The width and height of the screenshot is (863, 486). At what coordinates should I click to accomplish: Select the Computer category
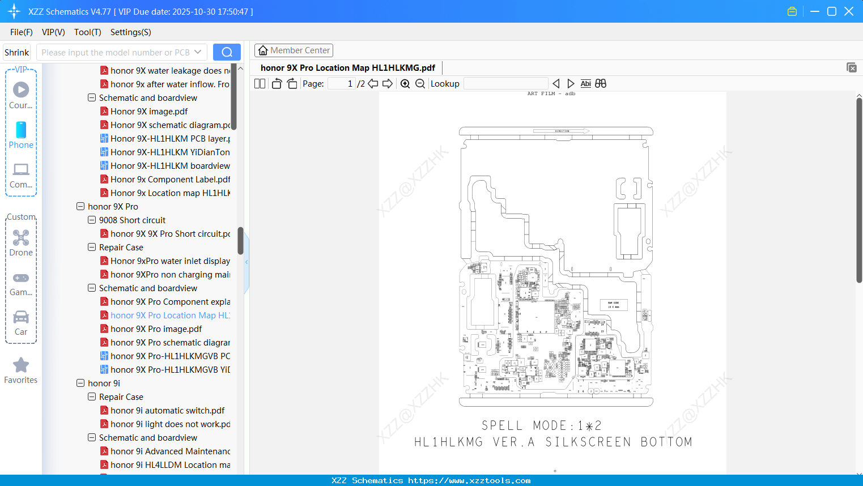(x=21, y=176)
